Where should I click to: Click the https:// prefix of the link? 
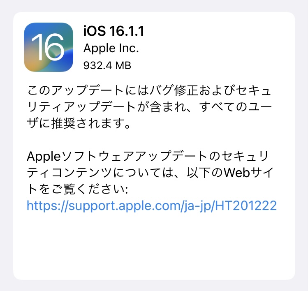coord(48,206)
